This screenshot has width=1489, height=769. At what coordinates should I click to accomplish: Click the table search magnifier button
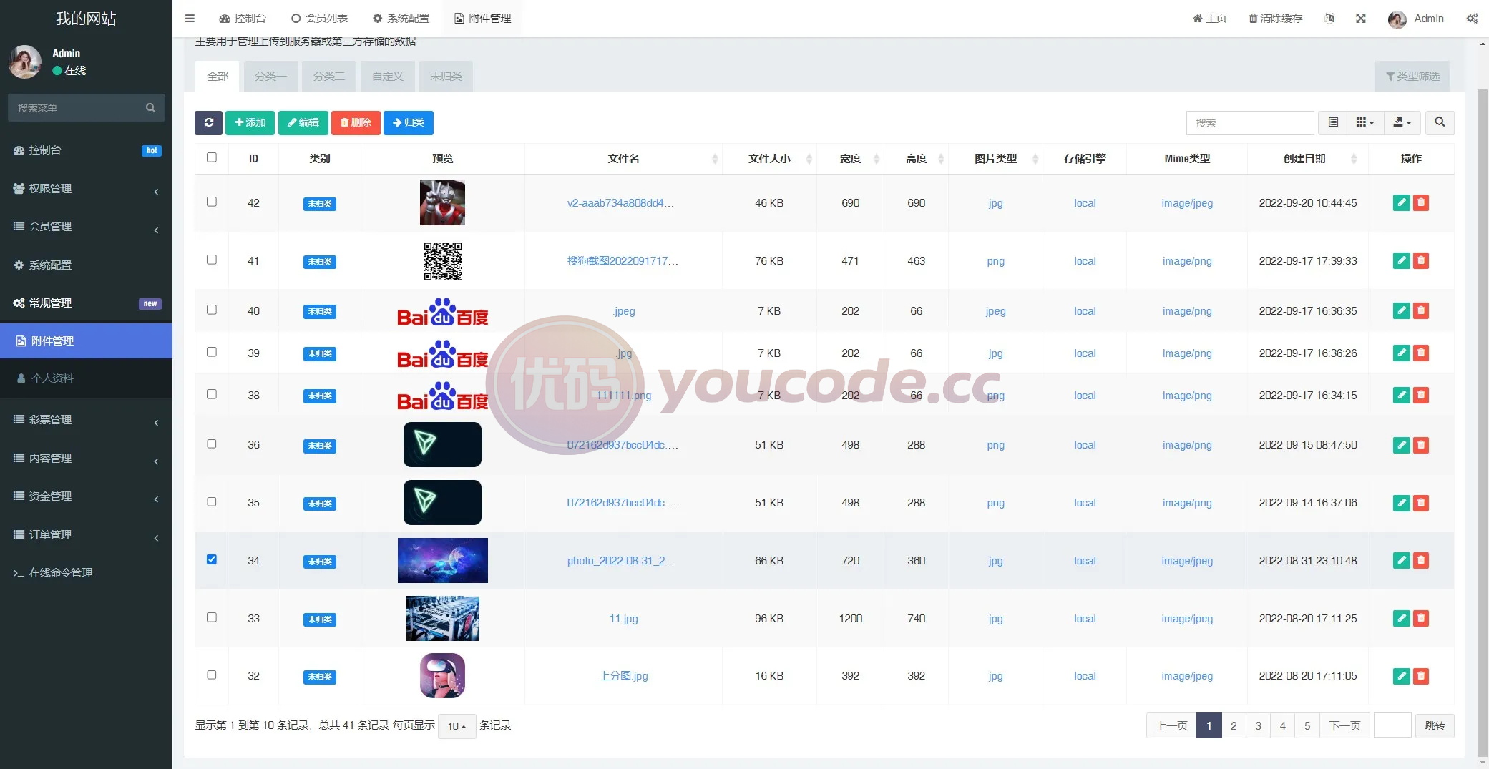pos(1440,122)
